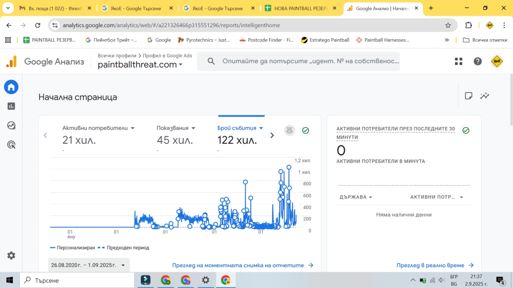Click Профил в Google Ads breadcrumb
The width and height of the screenshot is (513, 288).
click(167, 55)
